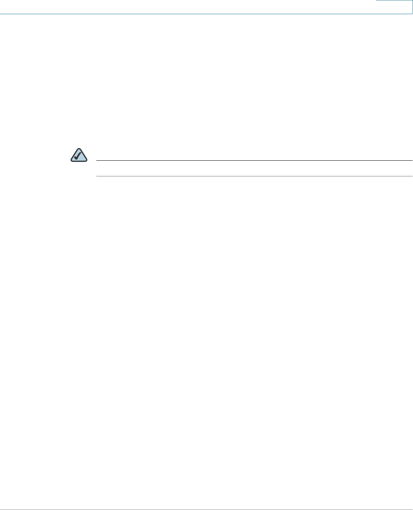Click the empty note area between the rules
The width and height of the screenshot is (413, 510).
254,168
